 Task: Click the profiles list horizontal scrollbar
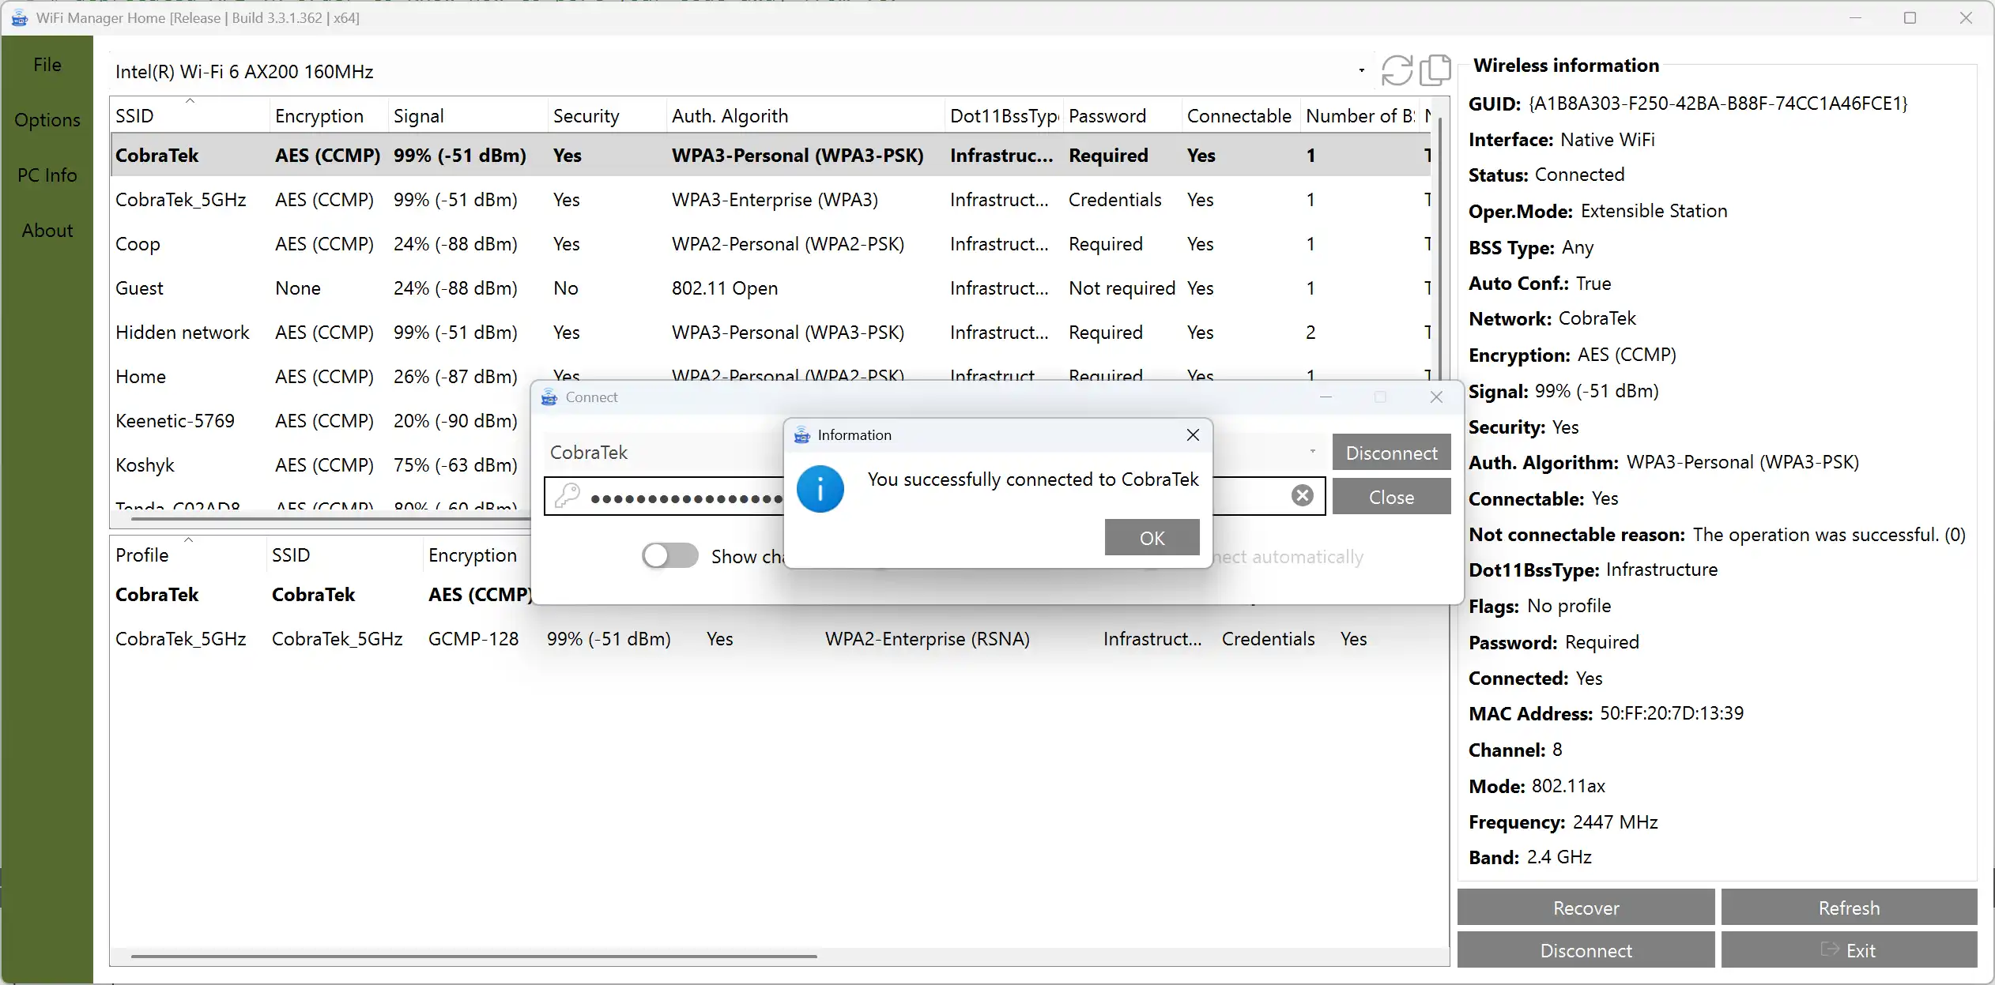[x=474, y=957]
